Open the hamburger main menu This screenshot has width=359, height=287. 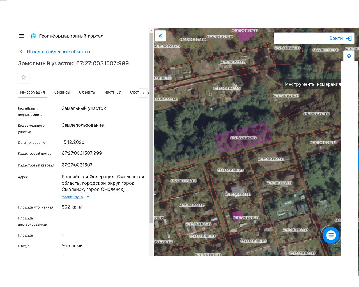tap(21, 36)
